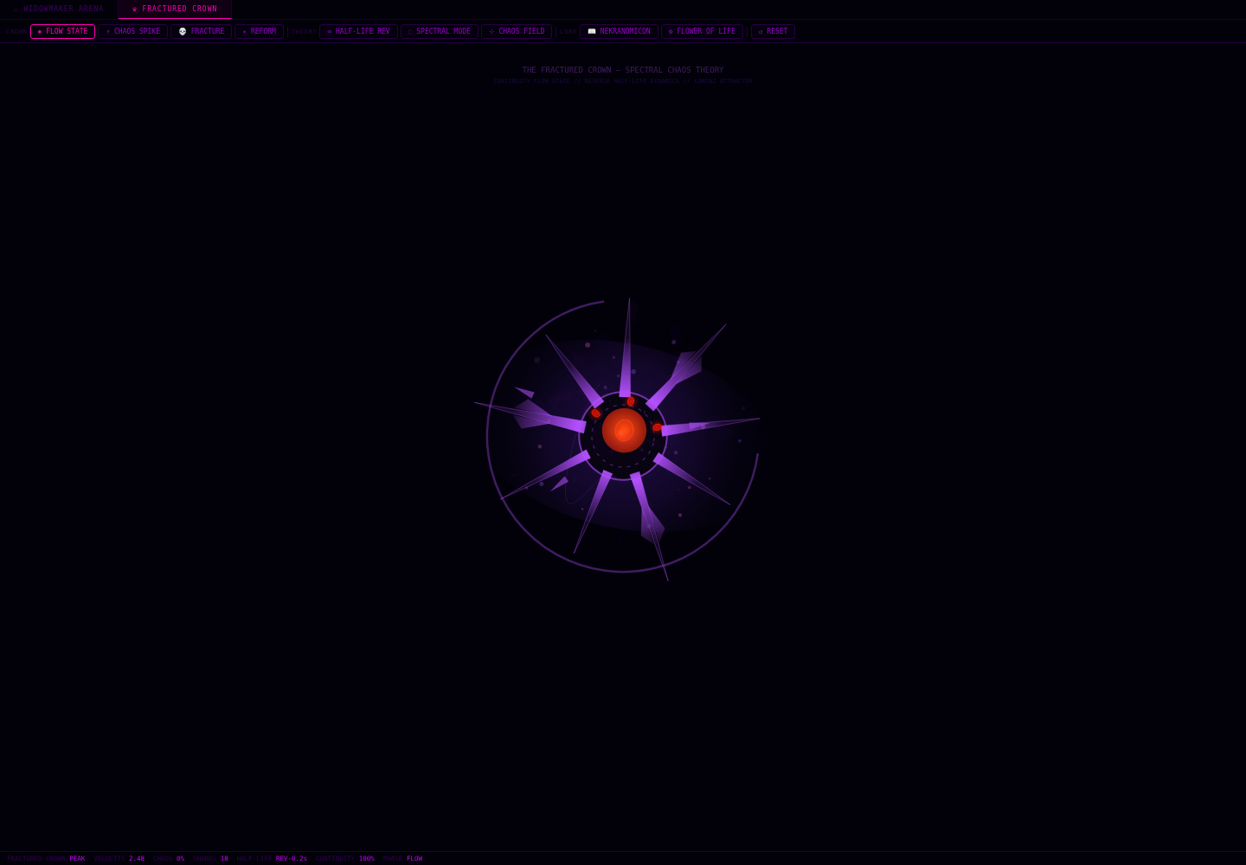Click The Fractured Crown title heading
Image resolution: width=1246 pixels, height=865 pixels.
click(x=623, y=70)
